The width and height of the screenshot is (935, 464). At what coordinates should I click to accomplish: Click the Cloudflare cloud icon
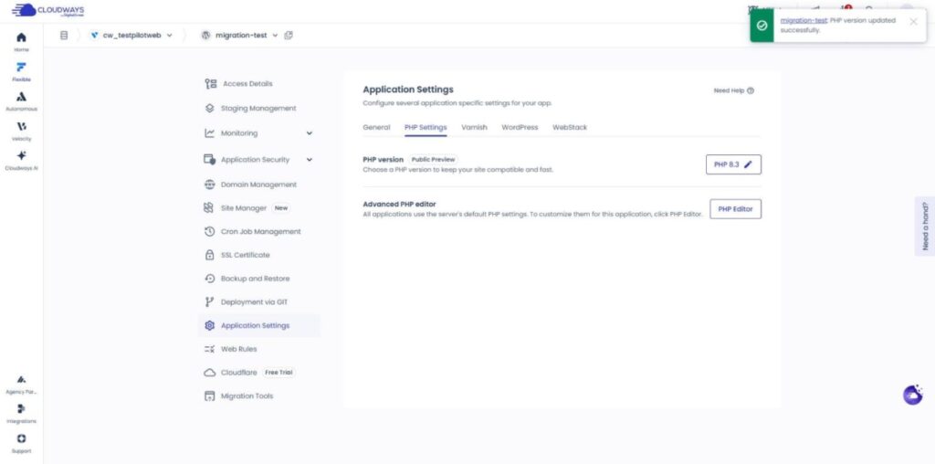point(209,373)
